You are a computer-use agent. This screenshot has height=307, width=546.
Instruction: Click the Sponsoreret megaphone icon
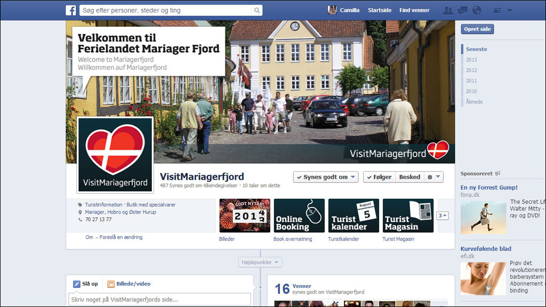(497, 173)
